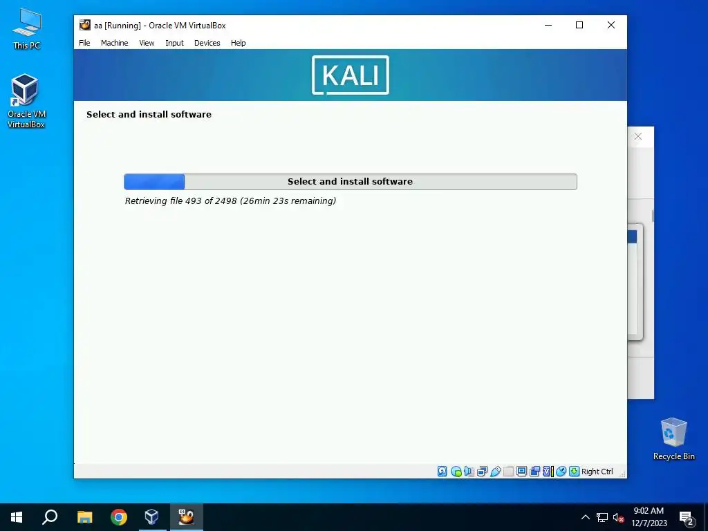
Task: Switch to VirtualBox Manager in the taskbar
Action: click(152, 517)
